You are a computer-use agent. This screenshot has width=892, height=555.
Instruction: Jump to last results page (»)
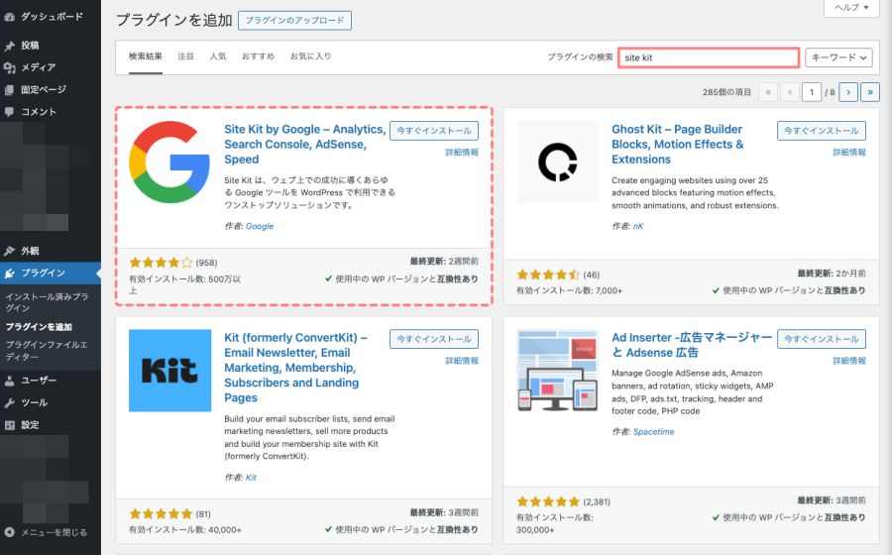tap(870, 92)
